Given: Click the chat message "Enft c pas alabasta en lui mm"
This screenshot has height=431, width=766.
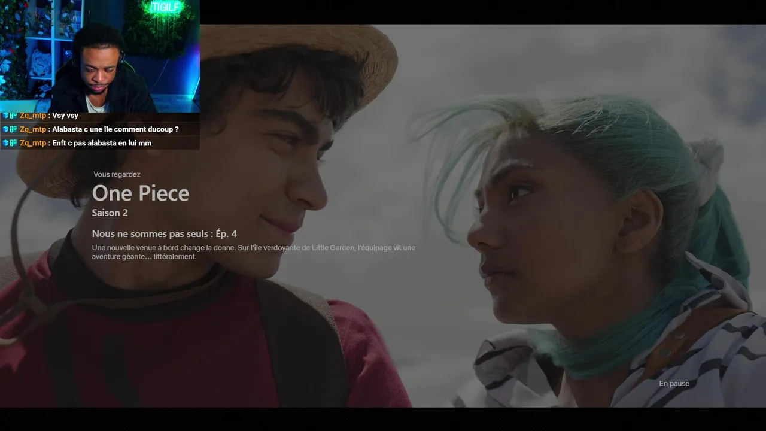Looking at the screenshot, I should click(101, 143).
